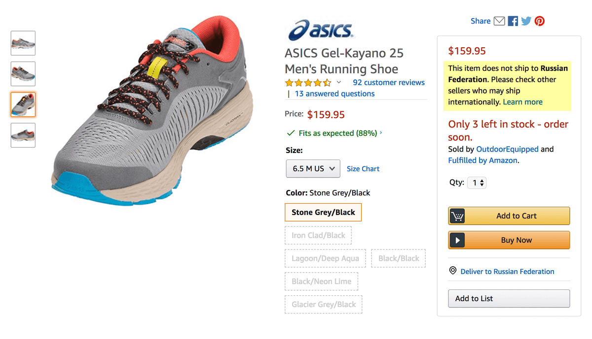The width and height of the screenshot is (592, 339).
Task: Select the Stone Grey/Black color option
Action: coord(323,213)
